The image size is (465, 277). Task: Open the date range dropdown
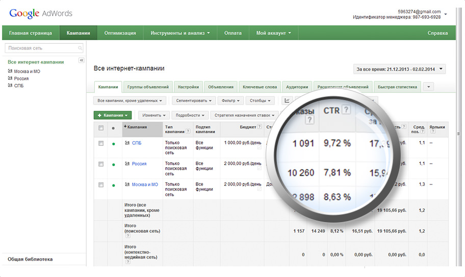(x=399, y=69)
